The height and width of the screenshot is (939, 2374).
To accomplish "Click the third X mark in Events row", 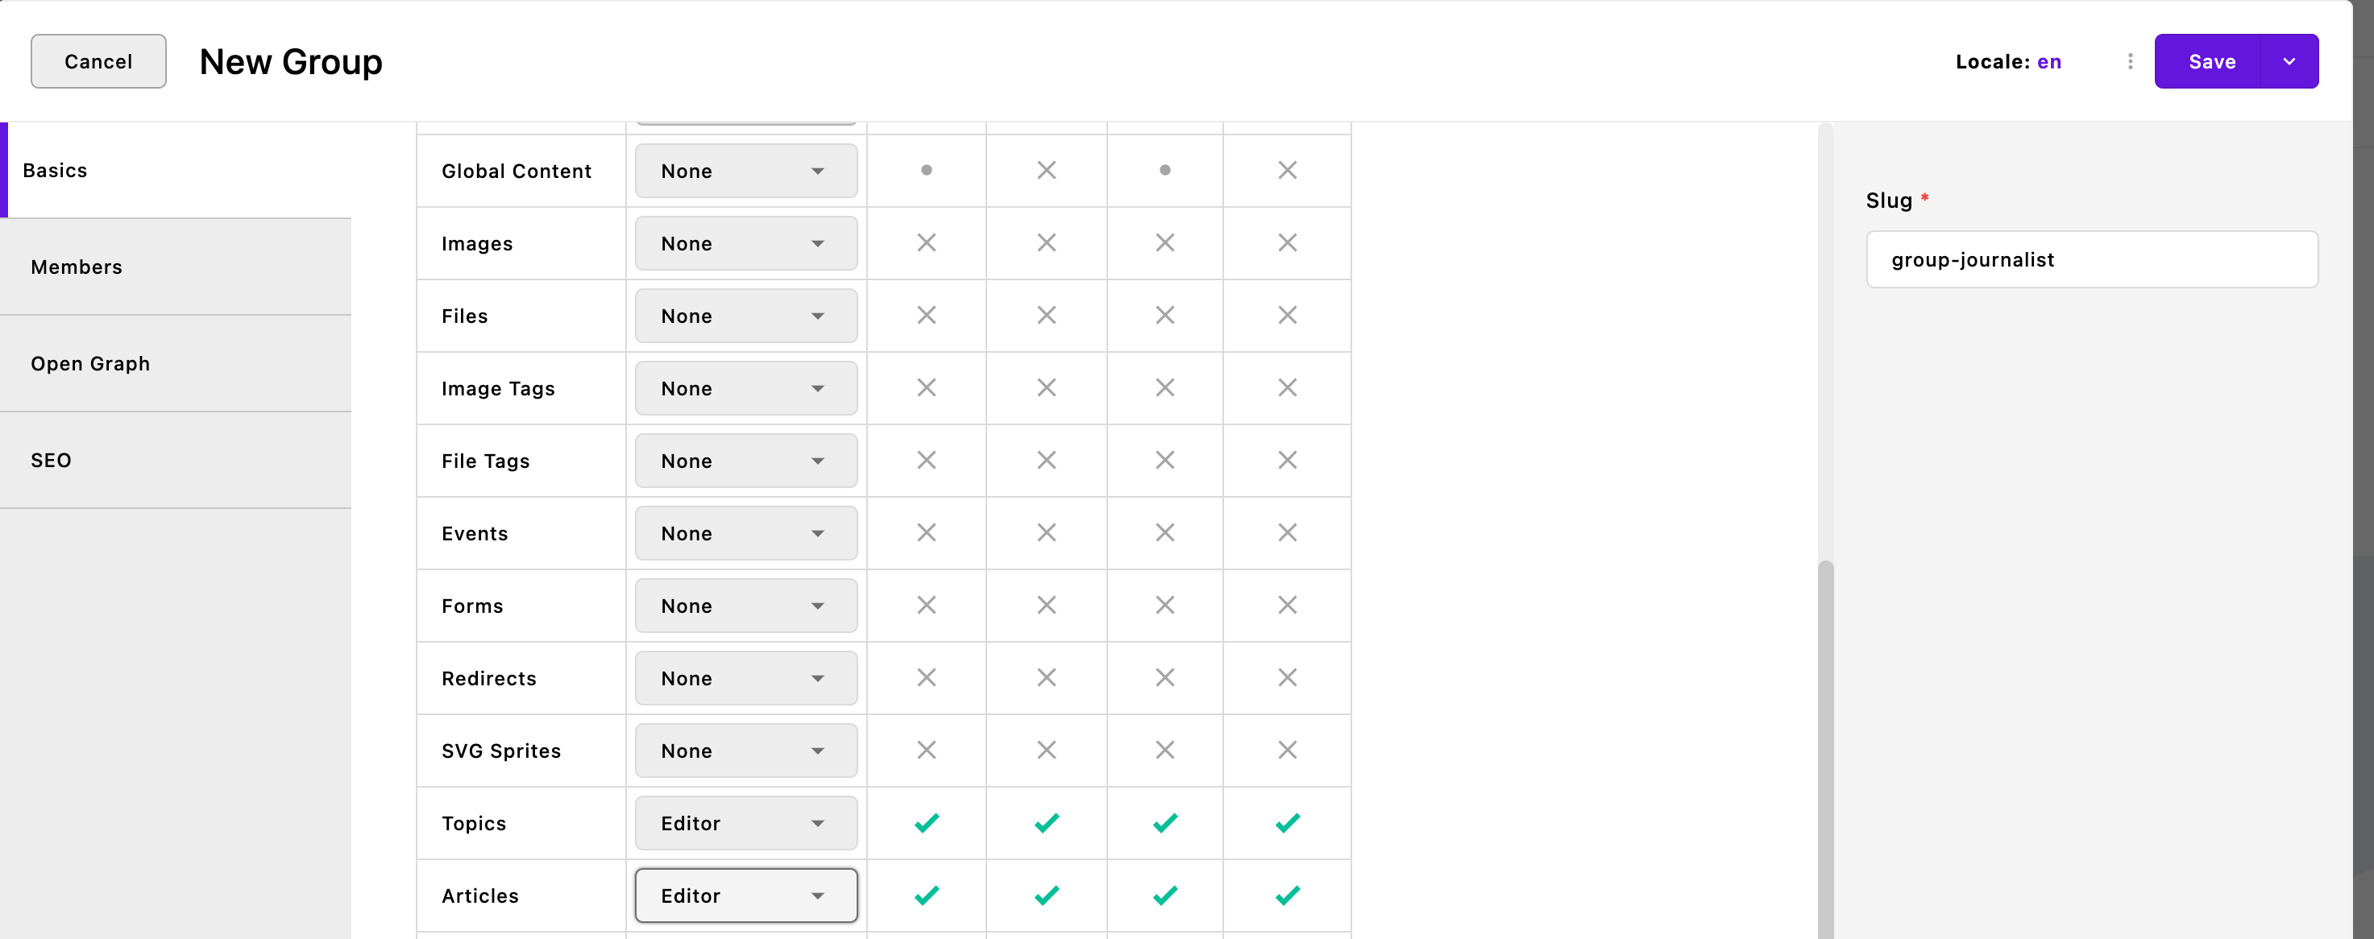I will (1165, 533).
